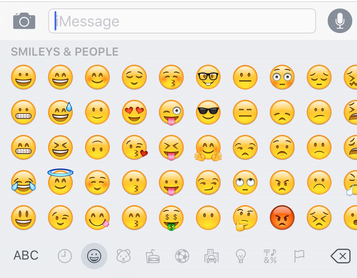
Task: Open the recently used emoji tab
Action: (65, 256)
